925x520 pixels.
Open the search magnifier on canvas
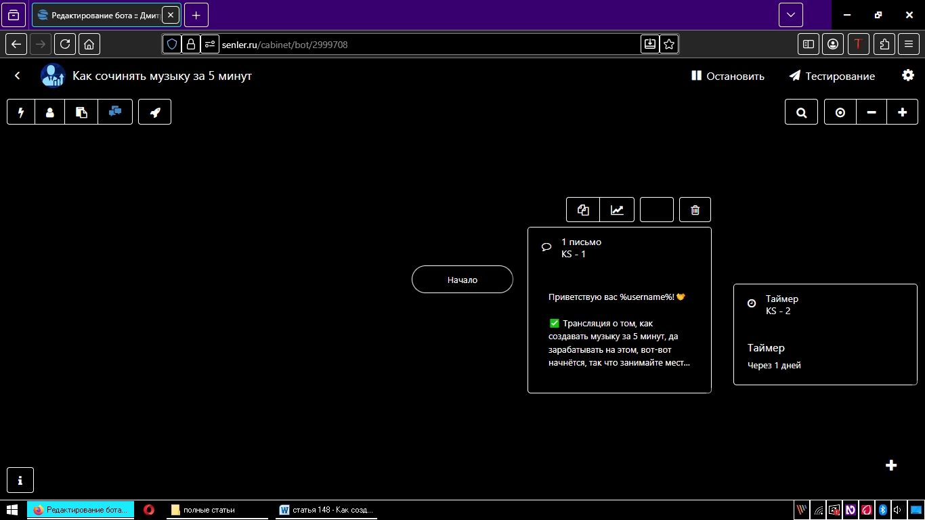tap(802, 112)
